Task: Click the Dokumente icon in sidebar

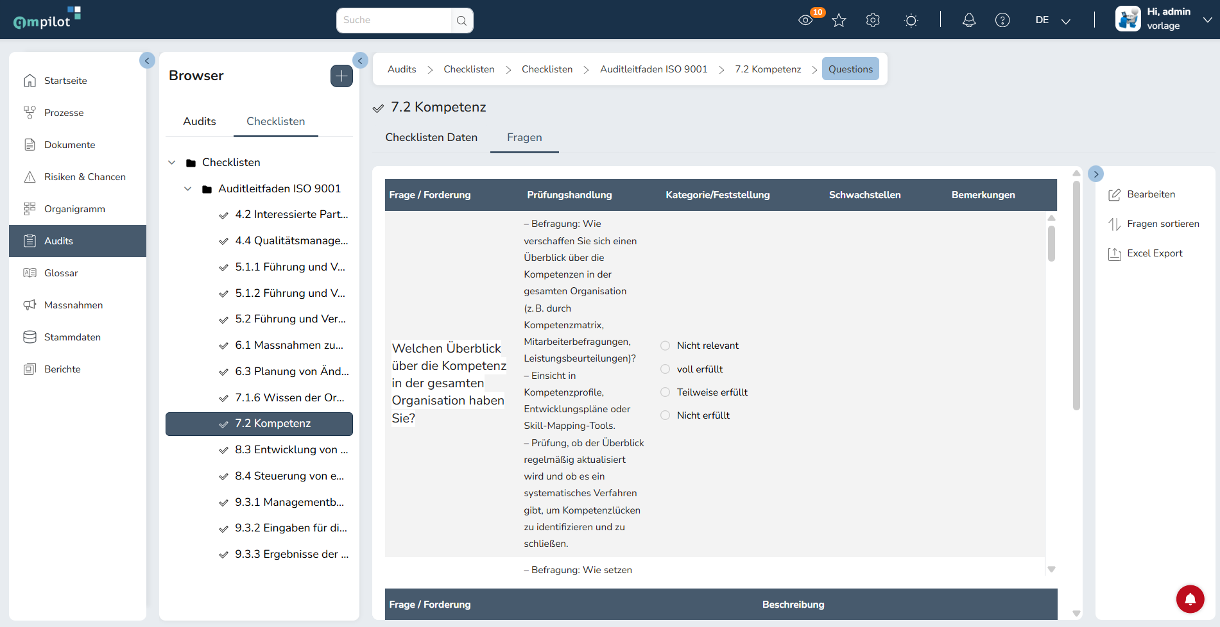Action: click(30, 145)
